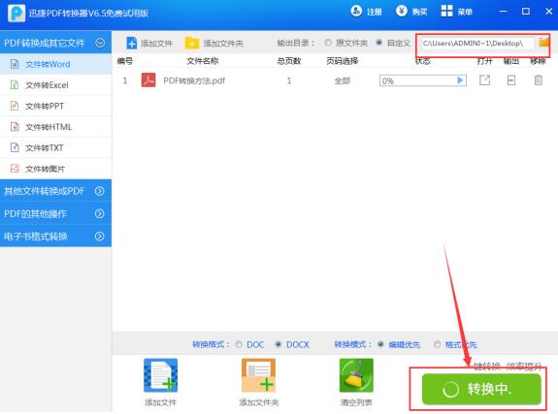
Task: Click the large 添加文件夹 icon at bottom
Action: [258, 375]
